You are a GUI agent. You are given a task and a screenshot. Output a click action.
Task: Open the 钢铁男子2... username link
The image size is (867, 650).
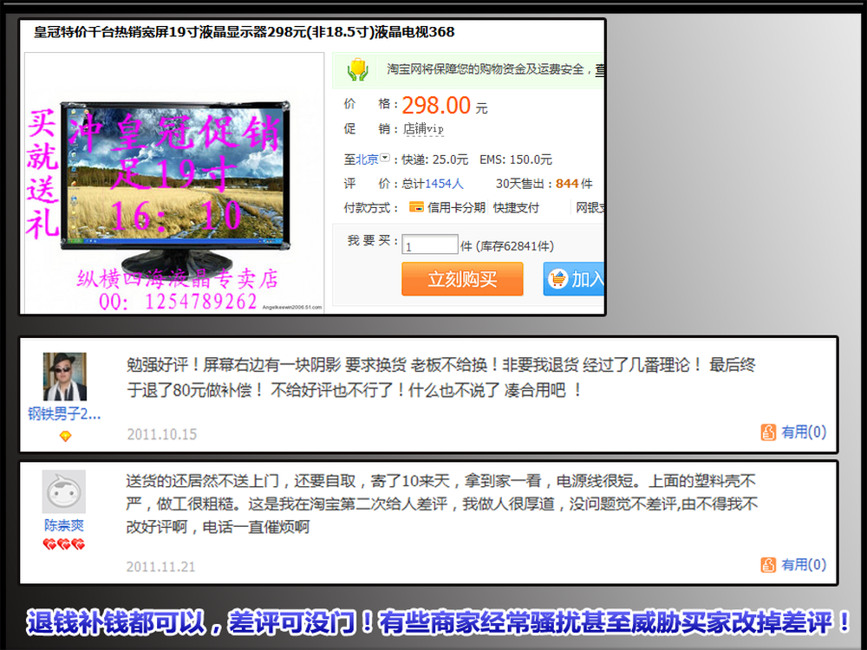(x=64, y=414)
